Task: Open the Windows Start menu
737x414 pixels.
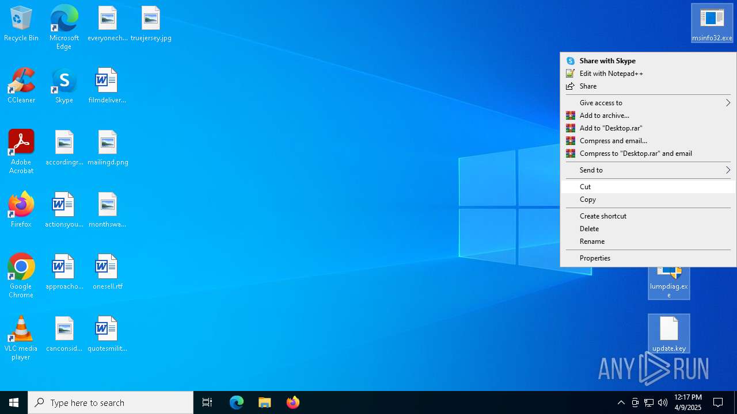Action: point(14,402)
